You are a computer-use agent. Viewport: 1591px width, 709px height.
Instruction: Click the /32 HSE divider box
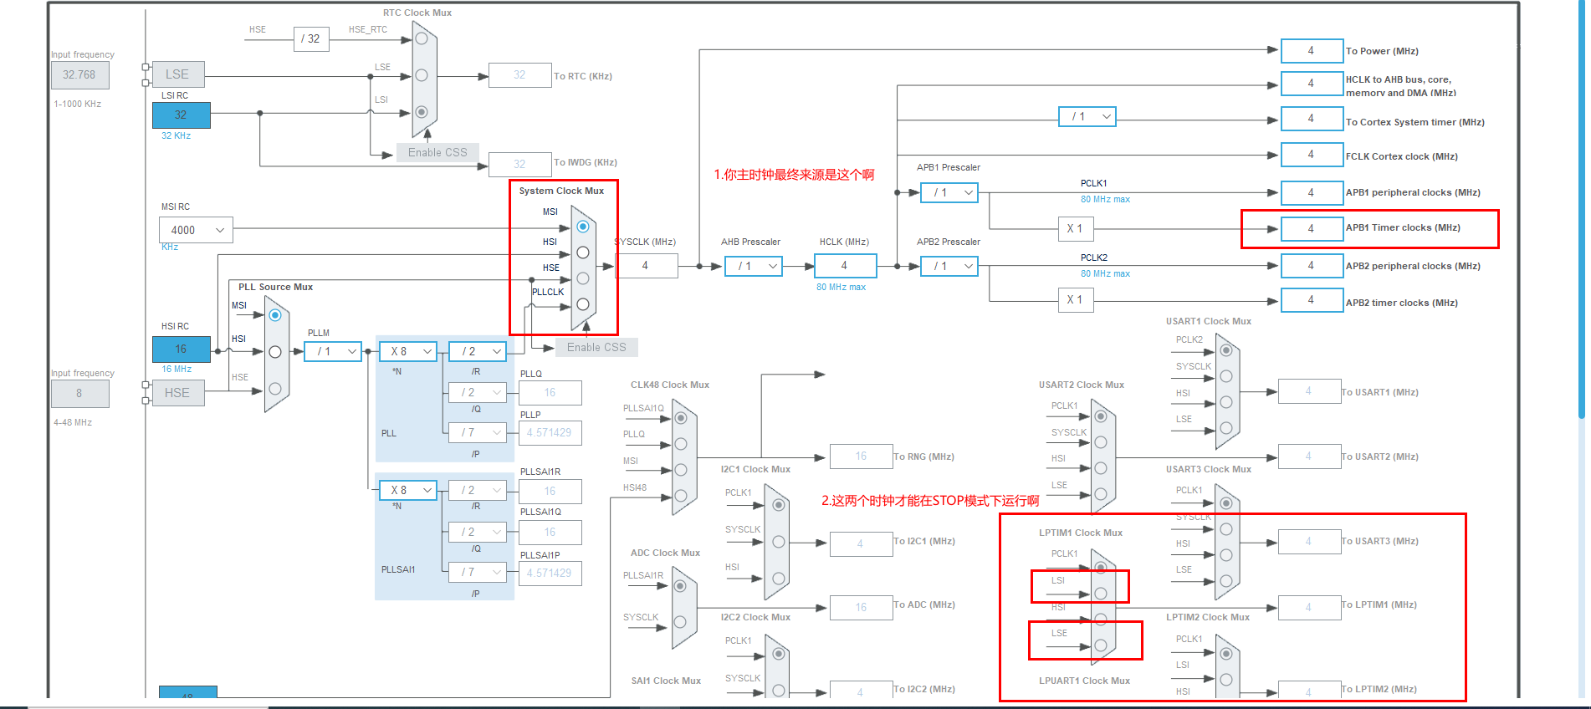311,38
